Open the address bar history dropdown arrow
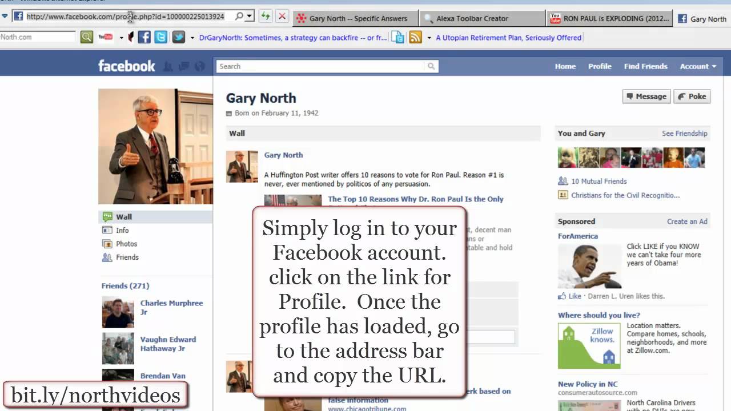 (x=250, y=17)
